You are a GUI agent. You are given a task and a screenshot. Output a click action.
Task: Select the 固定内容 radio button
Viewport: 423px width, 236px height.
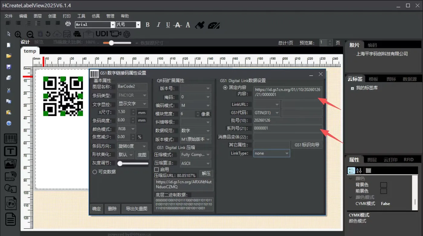[225, 88]
